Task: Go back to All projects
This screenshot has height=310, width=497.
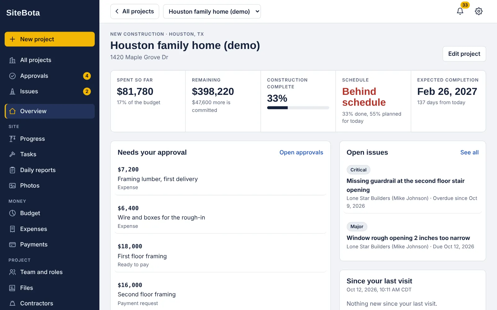Action: [135, 11]
